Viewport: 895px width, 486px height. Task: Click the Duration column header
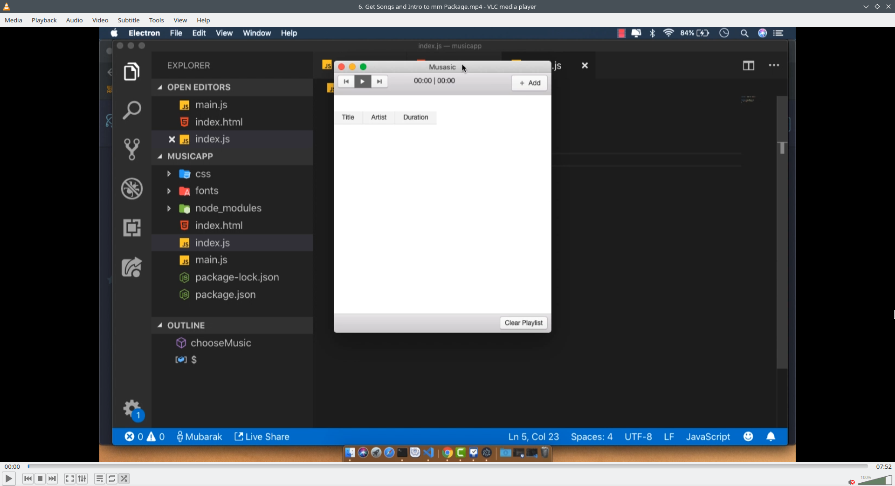(x=416, y=117)
